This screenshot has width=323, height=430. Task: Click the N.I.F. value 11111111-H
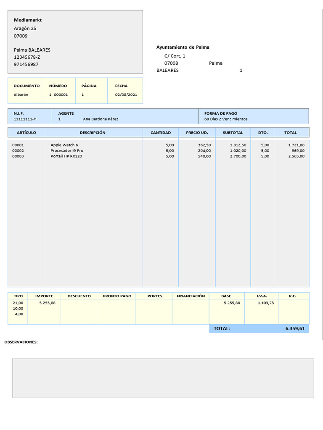coord(25,119)
